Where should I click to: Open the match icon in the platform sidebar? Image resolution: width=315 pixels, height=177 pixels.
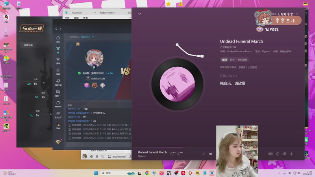pos(58,50)
